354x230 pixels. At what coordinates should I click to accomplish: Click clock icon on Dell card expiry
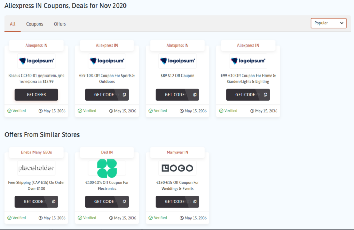[111, 218]
